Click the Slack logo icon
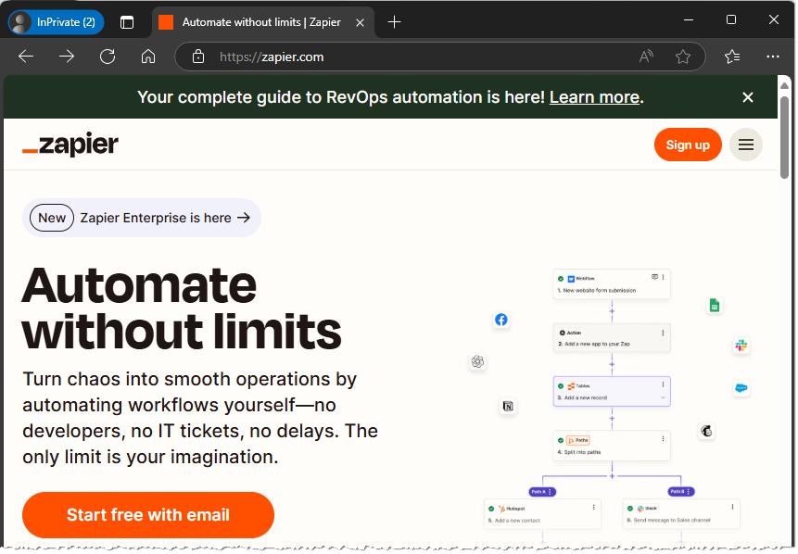This screenshot has height=554, width=798. coord(741,345)
